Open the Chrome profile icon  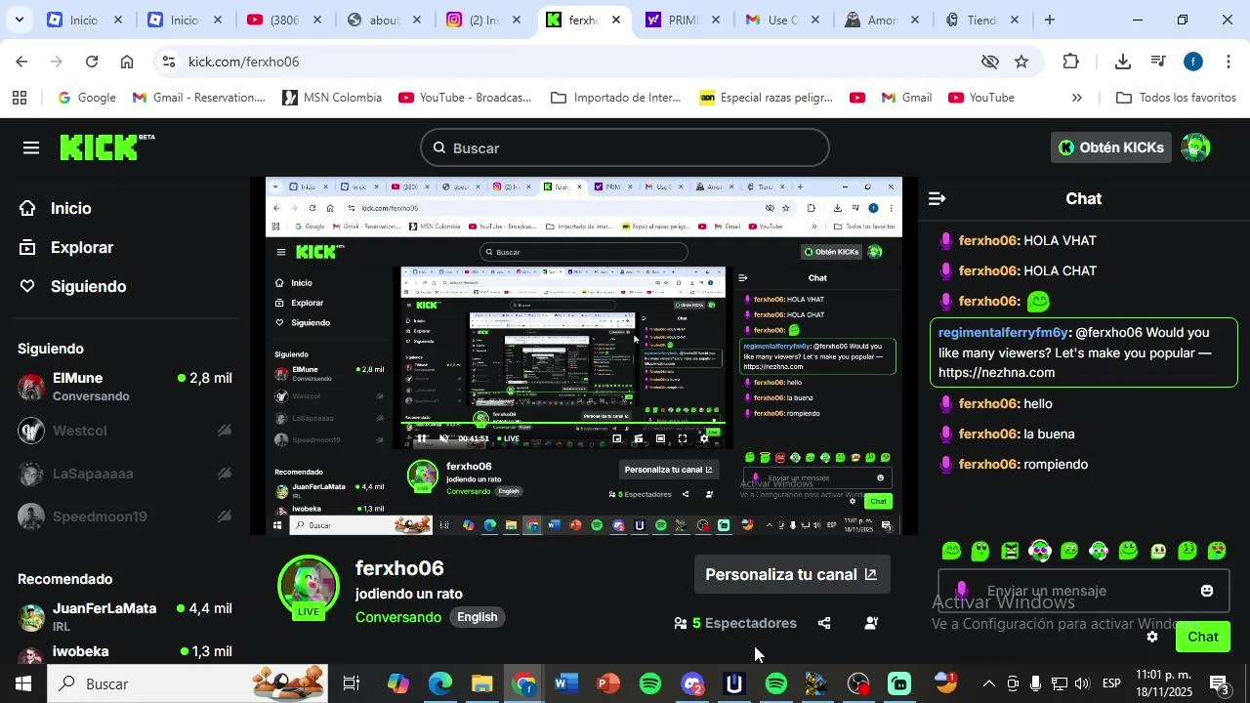pyautogui.click(x=1193, y=62)
